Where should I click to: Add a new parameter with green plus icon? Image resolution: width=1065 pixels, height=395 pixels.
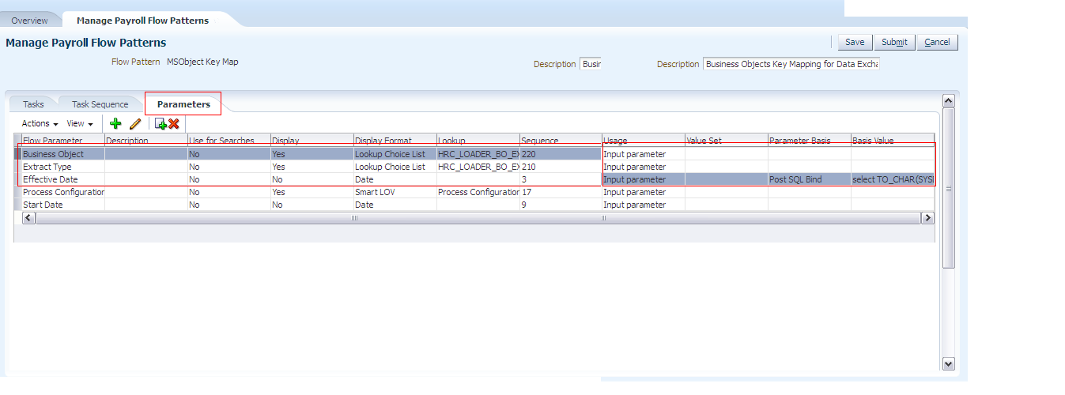115,124
